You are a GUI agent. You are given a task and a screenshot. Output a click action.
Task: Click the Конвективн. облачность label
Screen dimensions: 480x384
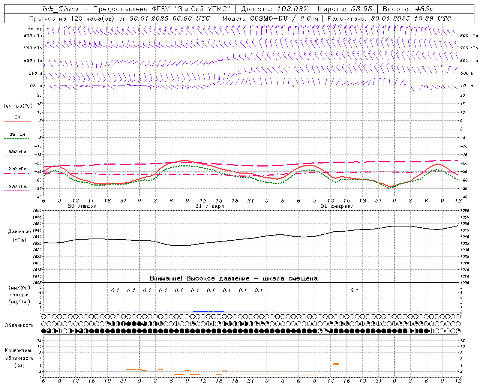click(19, 354)
